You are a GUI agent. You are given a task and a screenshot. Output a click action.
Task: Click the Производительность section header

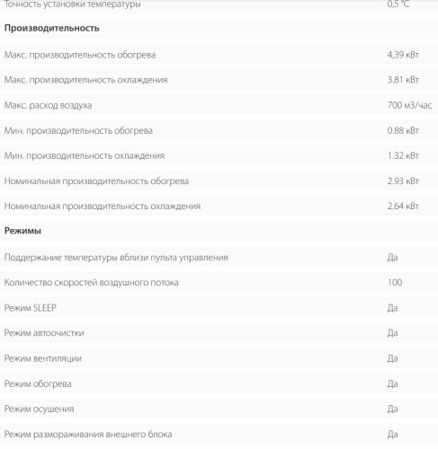(x=51, y=28)
